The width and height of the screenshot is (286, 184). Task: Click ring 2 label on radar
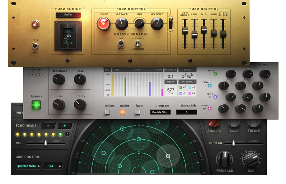click(x=139, y=153)
